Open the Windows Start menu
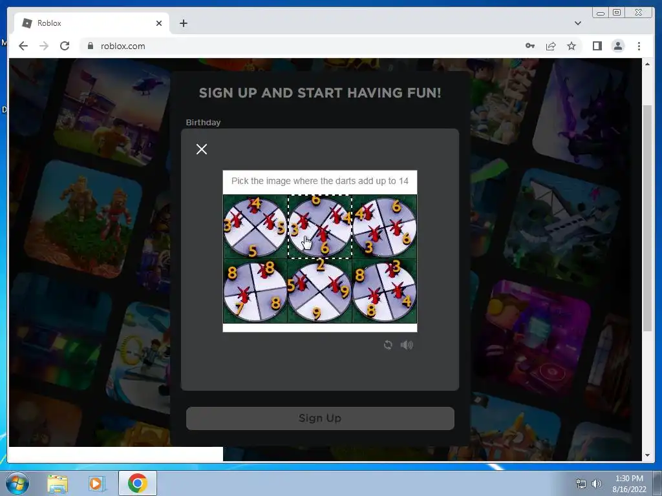Image resolution: width=662 pixels, height=496 pixels. pyautogui.click(x=17, y=483)
